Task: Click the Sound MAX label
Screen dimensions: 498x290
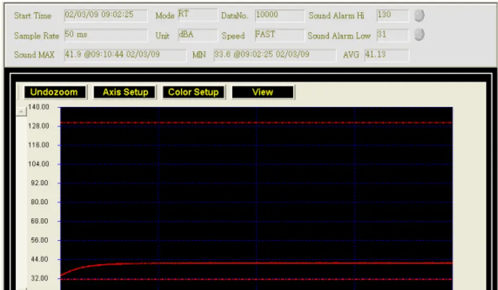Action: point(34,55)
